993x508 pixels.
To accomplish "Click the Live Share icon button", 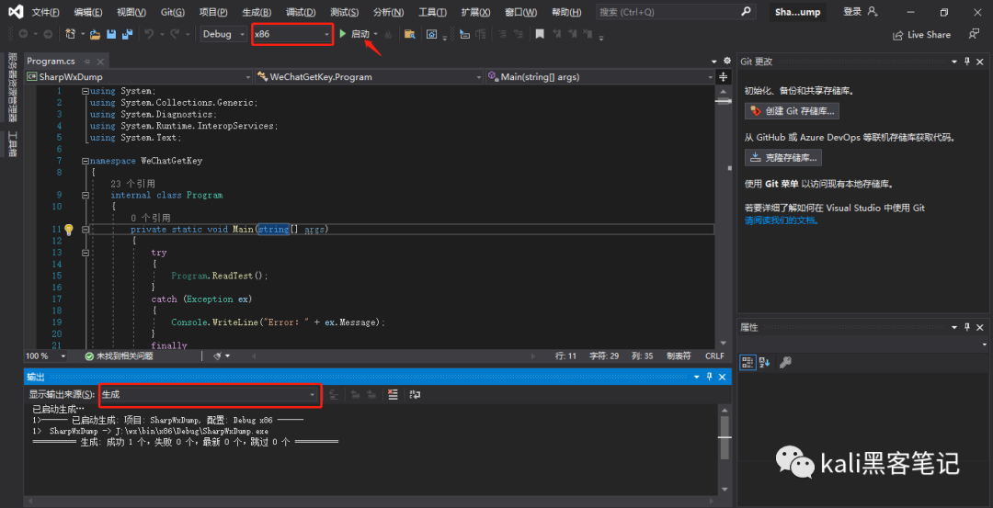I will 921,35.
